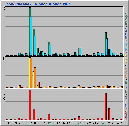Click the red Volumen bar for day 7
The width and height of the screenshot is (129, 126).
point(30,105)
